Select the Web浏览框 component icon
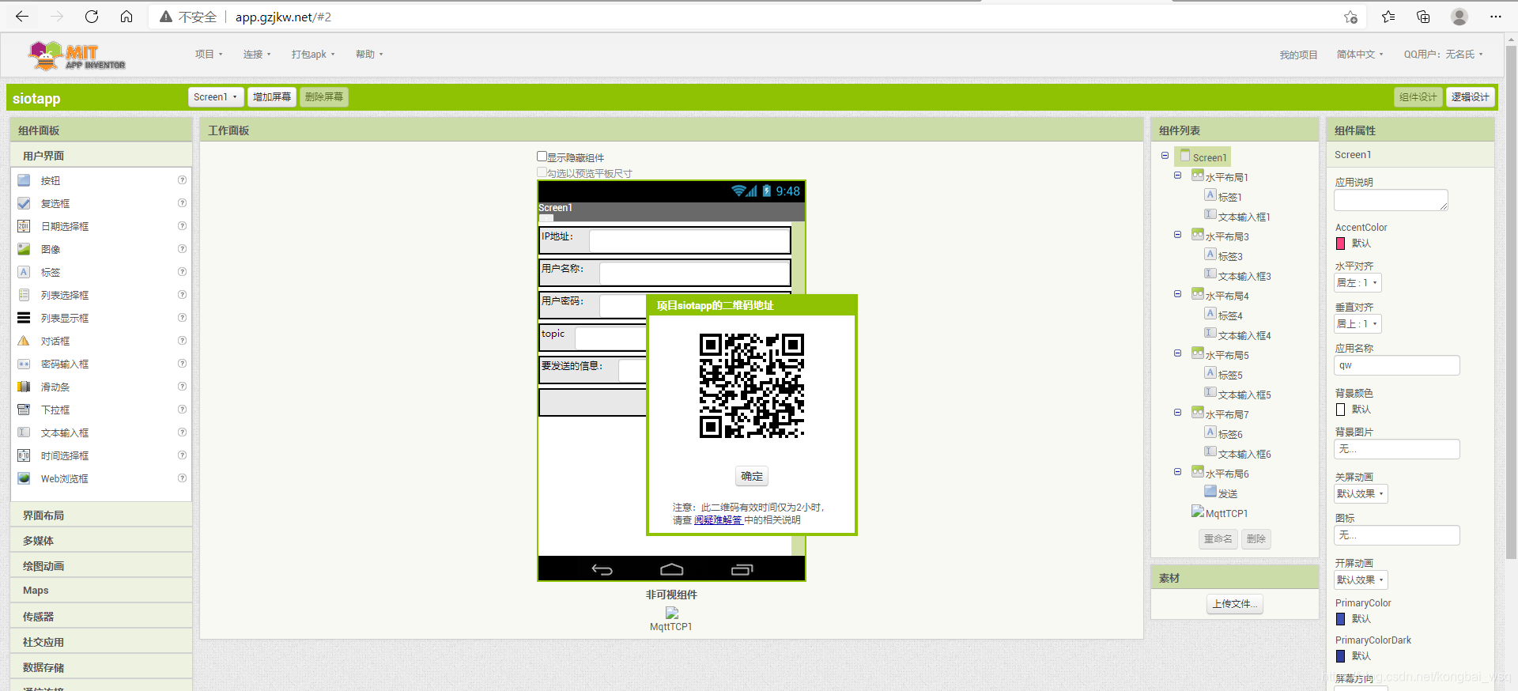This screenshot has height=691, width=1518. (24, 478)
